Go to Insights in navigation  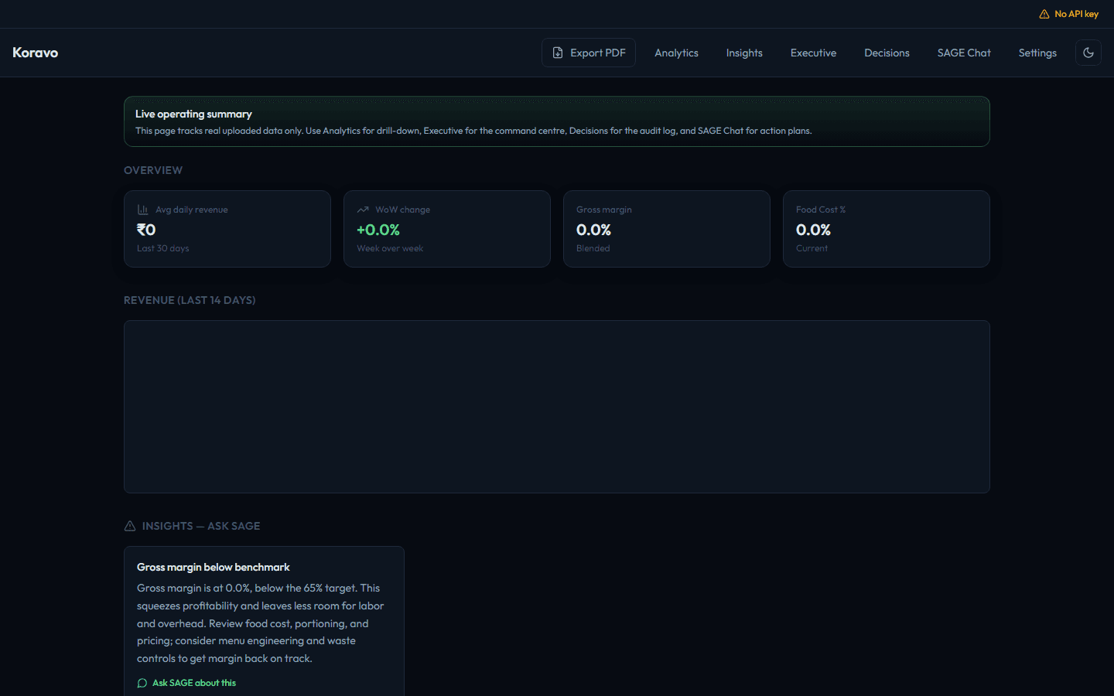[744, 53]
